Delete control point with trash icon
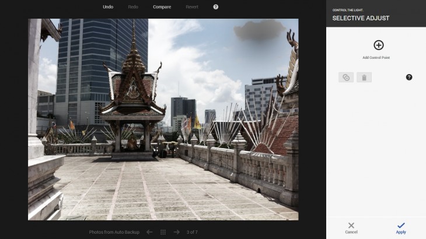Screen dimensions: 426x239 [364, 78]
